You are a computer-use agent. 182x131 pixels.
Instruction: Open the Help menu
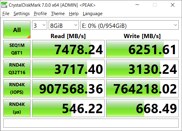[x=74, y=14]
